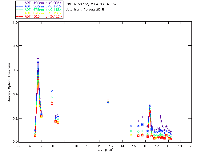The height and width of the screenshot is (158, 197).
Task: Click the 'Aerosol Optical Thickness' y-axis label
Action: click(x=9, y=82)
